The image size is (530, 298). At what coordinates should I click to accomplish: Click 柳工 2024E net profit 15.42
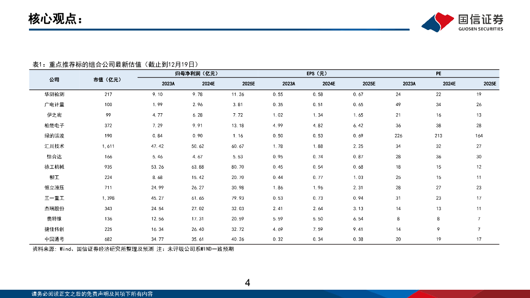coord(198,177)
